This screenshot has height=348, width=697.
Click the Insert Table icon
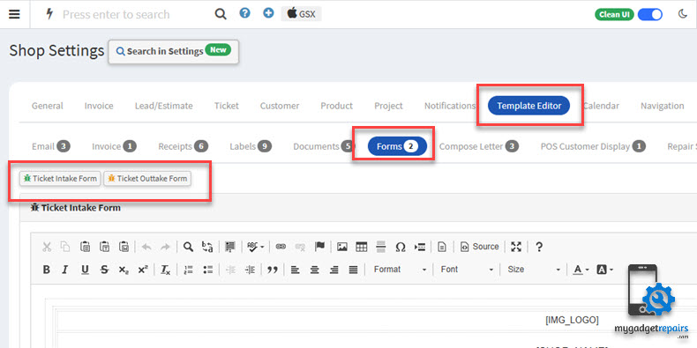click(362, 247)
